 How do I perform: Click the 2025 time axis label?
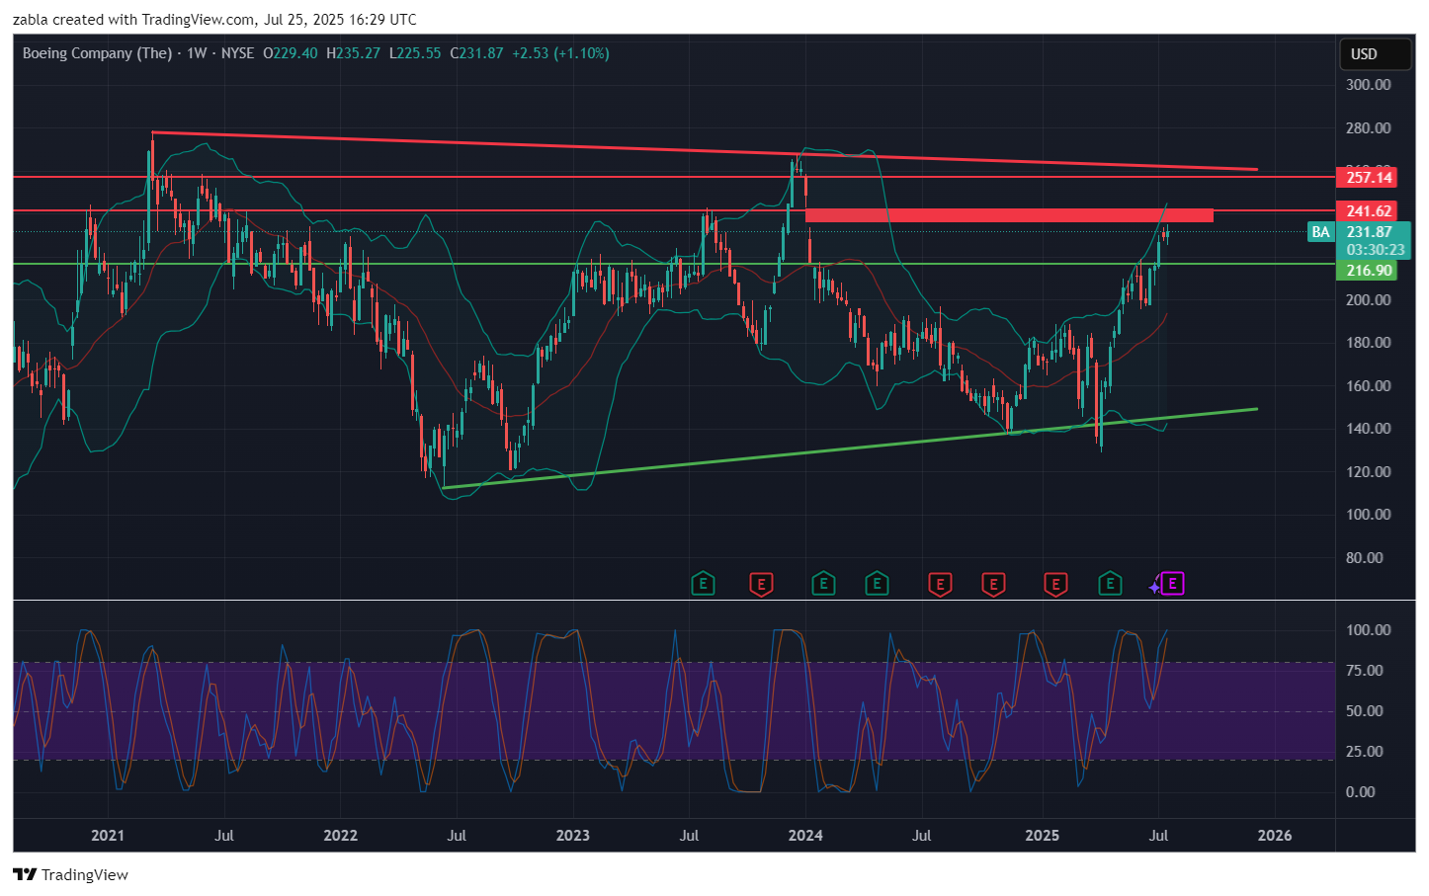point(1043,836)
